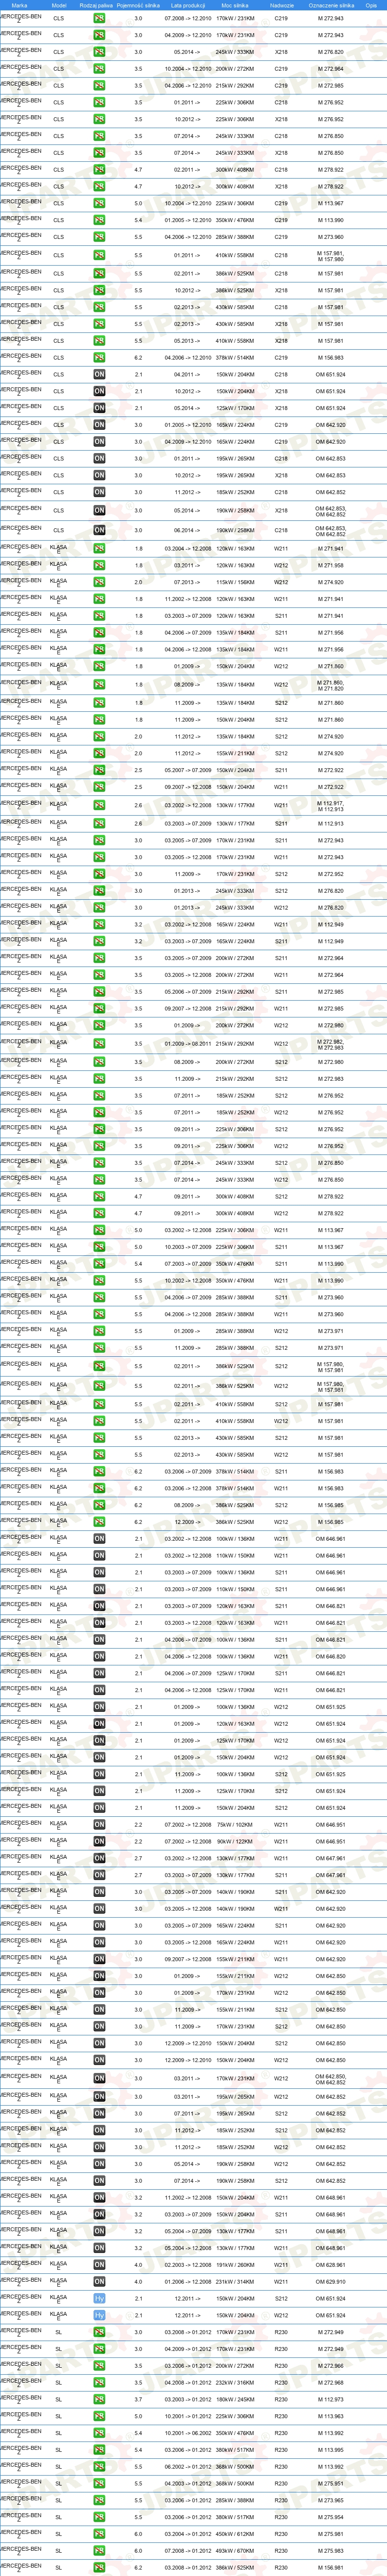Click the Rodzaj paliwa column header
Viewport: 387px width, 2576px height.
96,5
